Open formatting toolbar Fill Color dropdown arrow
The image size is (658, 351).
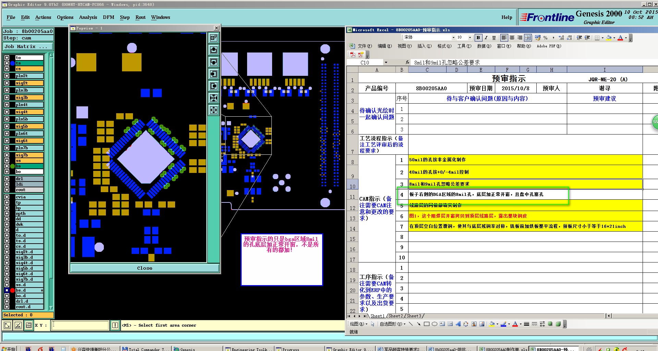click(x=614, y=38)
